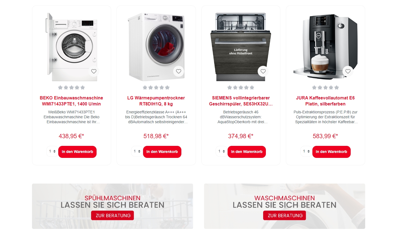Add JURA E6 Platin to Warenkorb
This screenshot has width=395, height=233.
(332, 152)
